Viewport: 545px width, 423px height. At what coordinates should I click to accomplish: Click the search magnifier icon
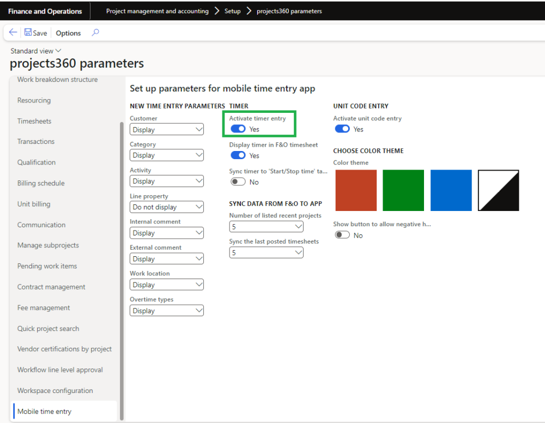pos(95,33)
